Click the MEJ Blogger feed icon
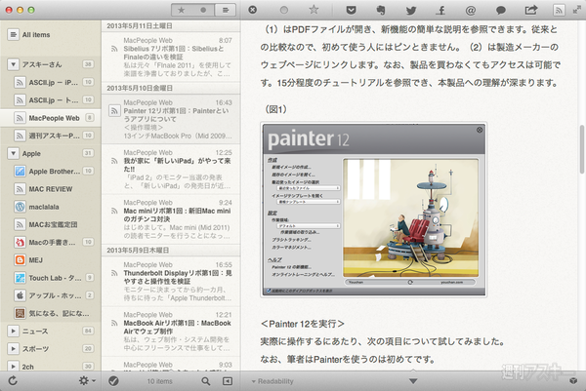This screenshot has height=391, width=586. coord(20,259)
